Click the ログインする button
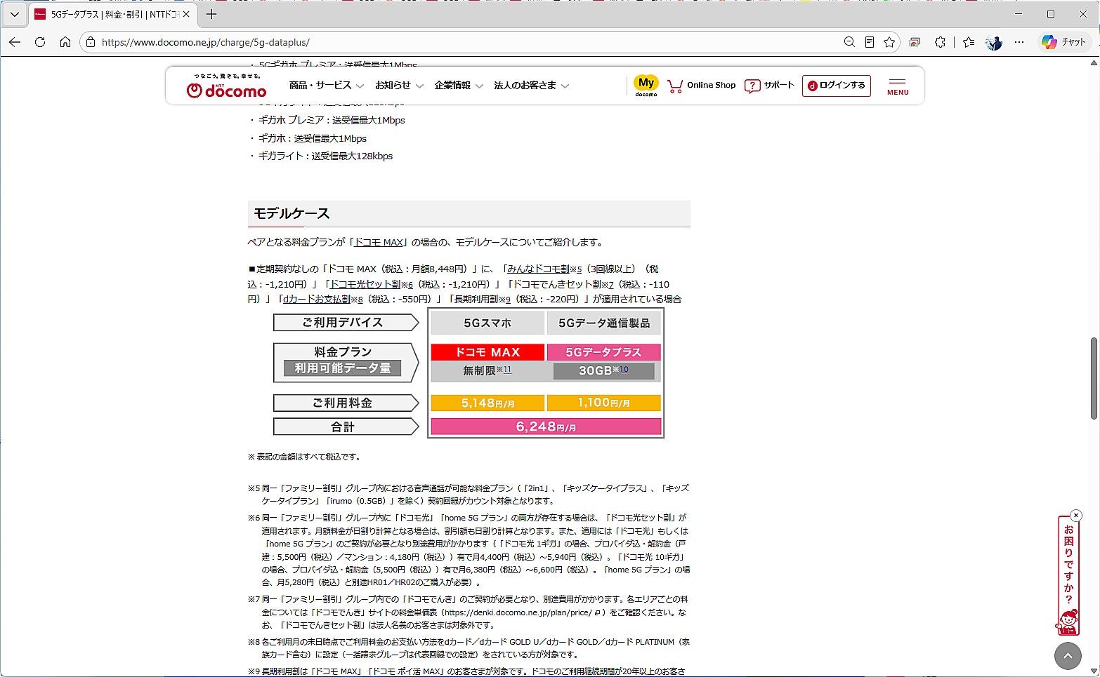Screen dimensions: 1100x677 pos(837,86)
